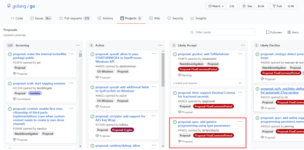
Task: Click the repository icon beside golang
Action: click(9, 6)
